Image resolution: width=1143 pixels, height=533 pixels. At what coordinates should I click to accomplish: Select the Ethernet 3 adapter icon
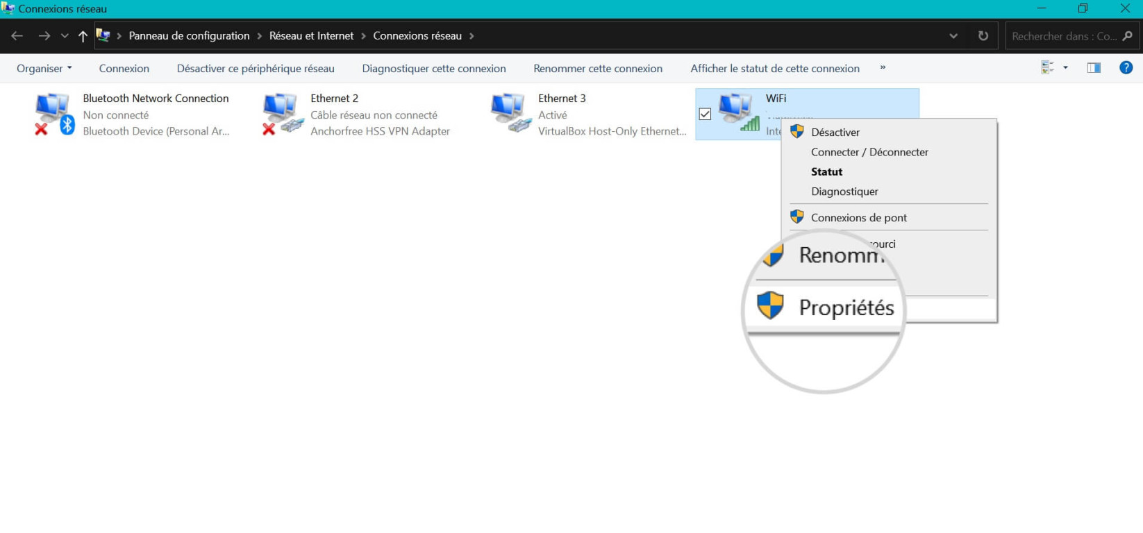(511, 114)
